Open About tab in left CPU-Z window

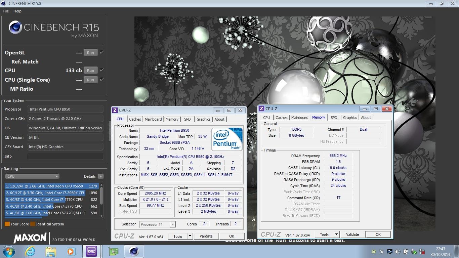[219, 119]
